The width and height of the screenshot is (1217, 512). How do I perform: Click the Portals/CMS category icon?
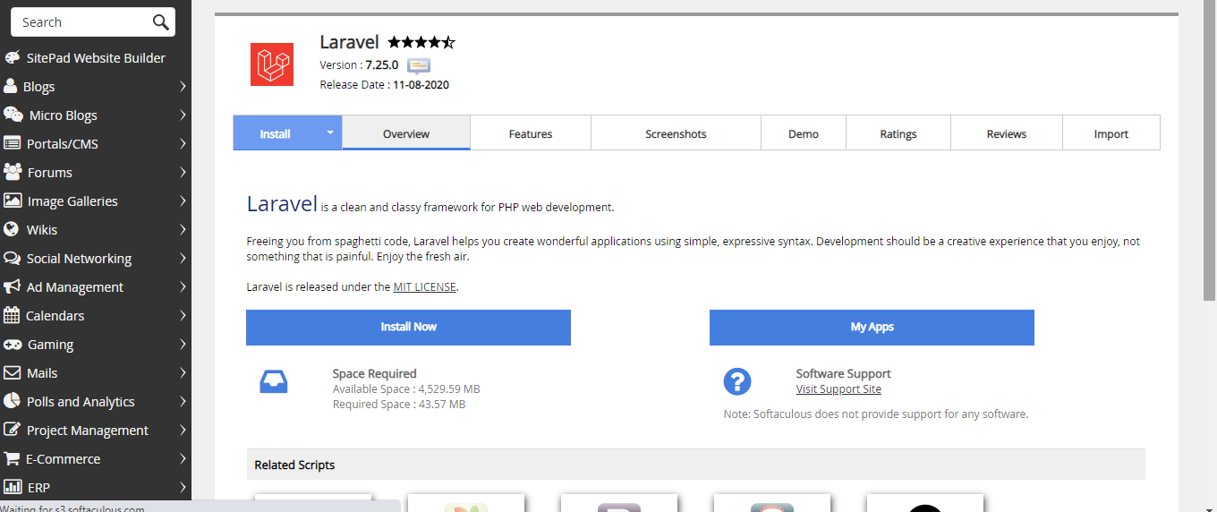tap(12, 143)
